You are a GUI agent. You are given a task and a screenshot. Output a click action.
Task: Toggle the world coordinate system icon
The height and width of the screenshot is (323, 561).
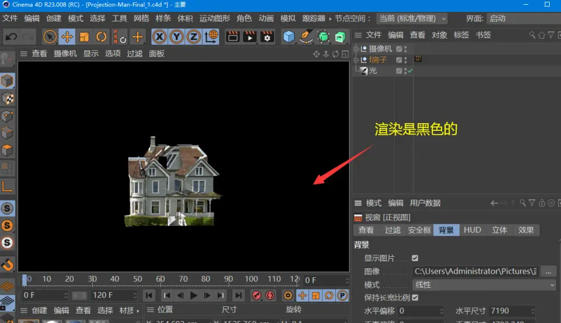coord(211,36)
